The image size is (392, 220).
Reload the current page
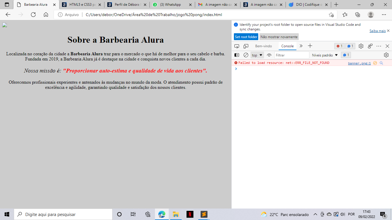coord(33,15)
